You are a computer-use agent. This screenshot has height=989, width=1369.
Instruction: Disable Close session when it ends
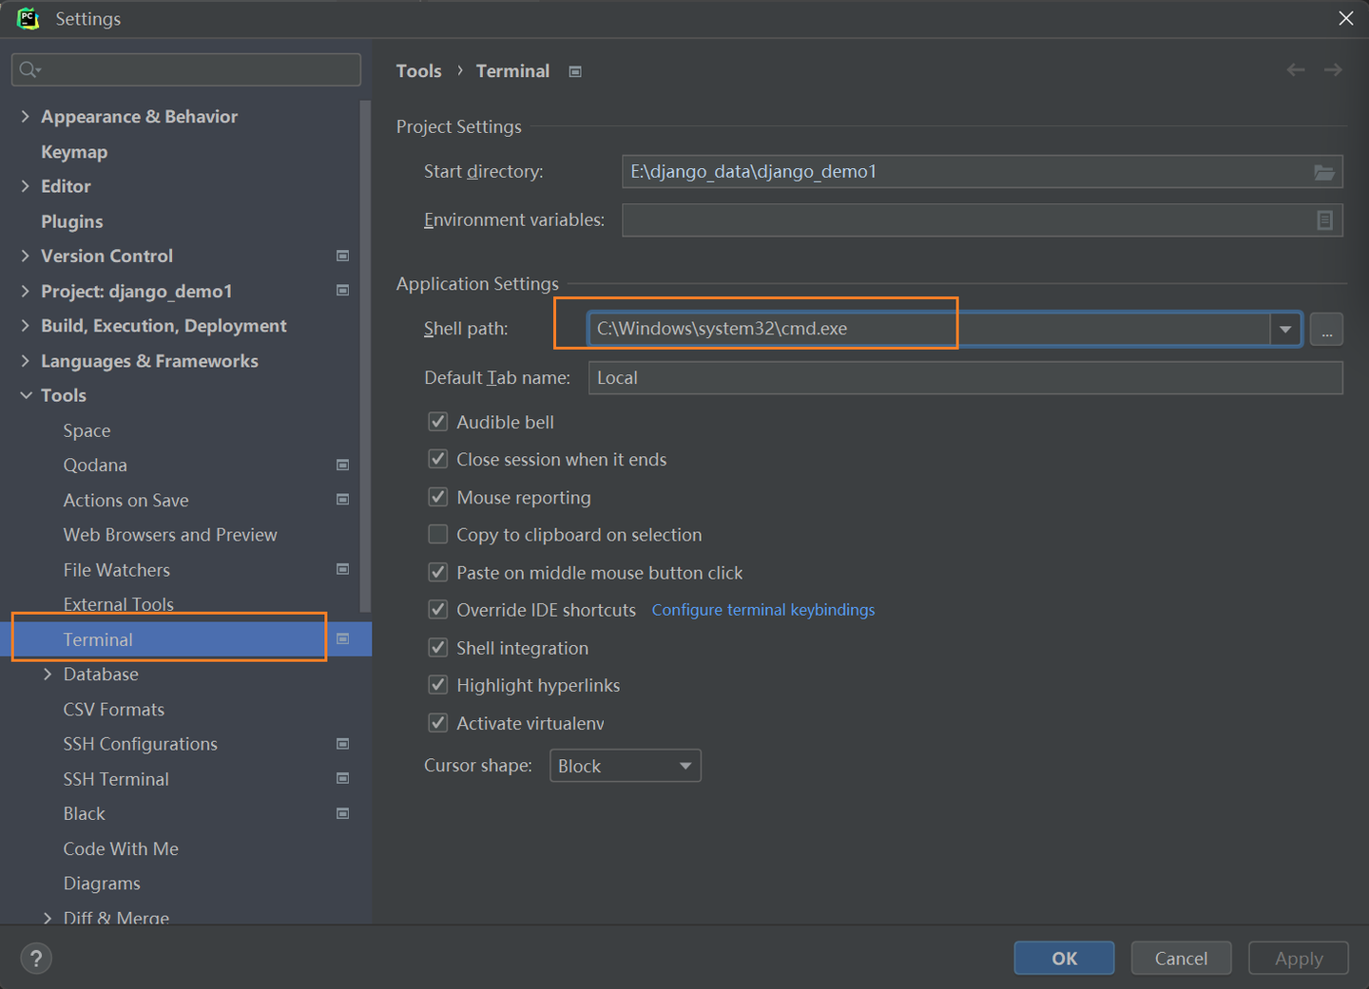[438, 459]
